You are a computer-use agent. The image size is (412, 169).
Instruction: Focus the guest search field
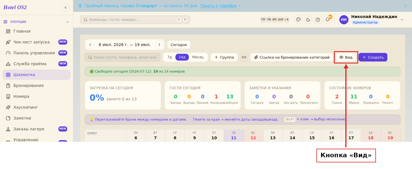[x=122, y=57]
